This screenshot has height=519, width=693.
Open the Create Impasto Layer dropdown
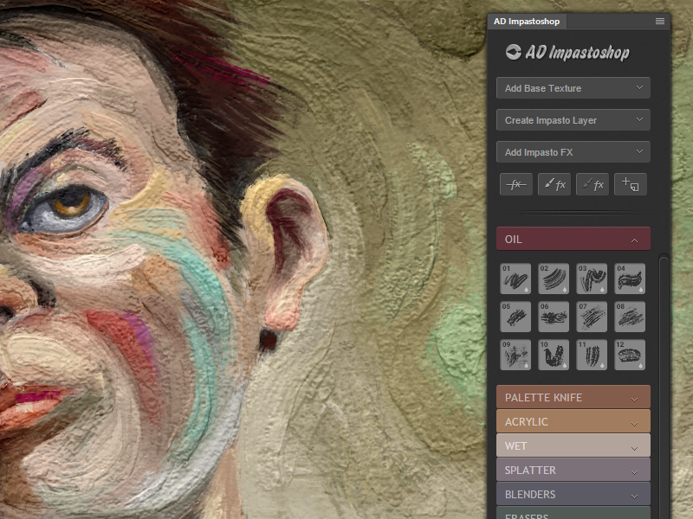tap(573, 120)
